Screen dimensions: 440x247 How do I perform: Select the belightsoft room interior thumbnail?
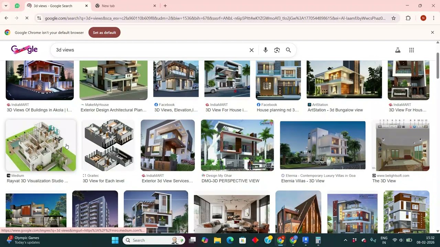point(401,145)
